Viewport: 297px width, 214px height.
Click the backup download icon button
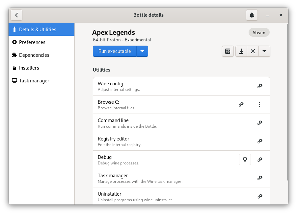pyautogui.click(x=241, y=51)
